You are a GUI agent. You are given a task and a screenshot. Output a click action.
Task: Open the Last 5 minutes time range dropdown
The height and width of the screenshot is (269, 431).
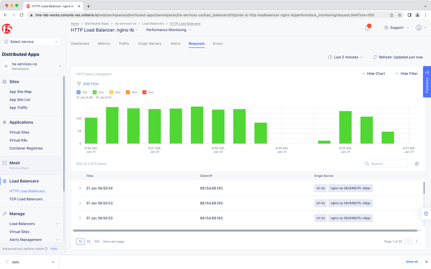(x=345, y=57)
